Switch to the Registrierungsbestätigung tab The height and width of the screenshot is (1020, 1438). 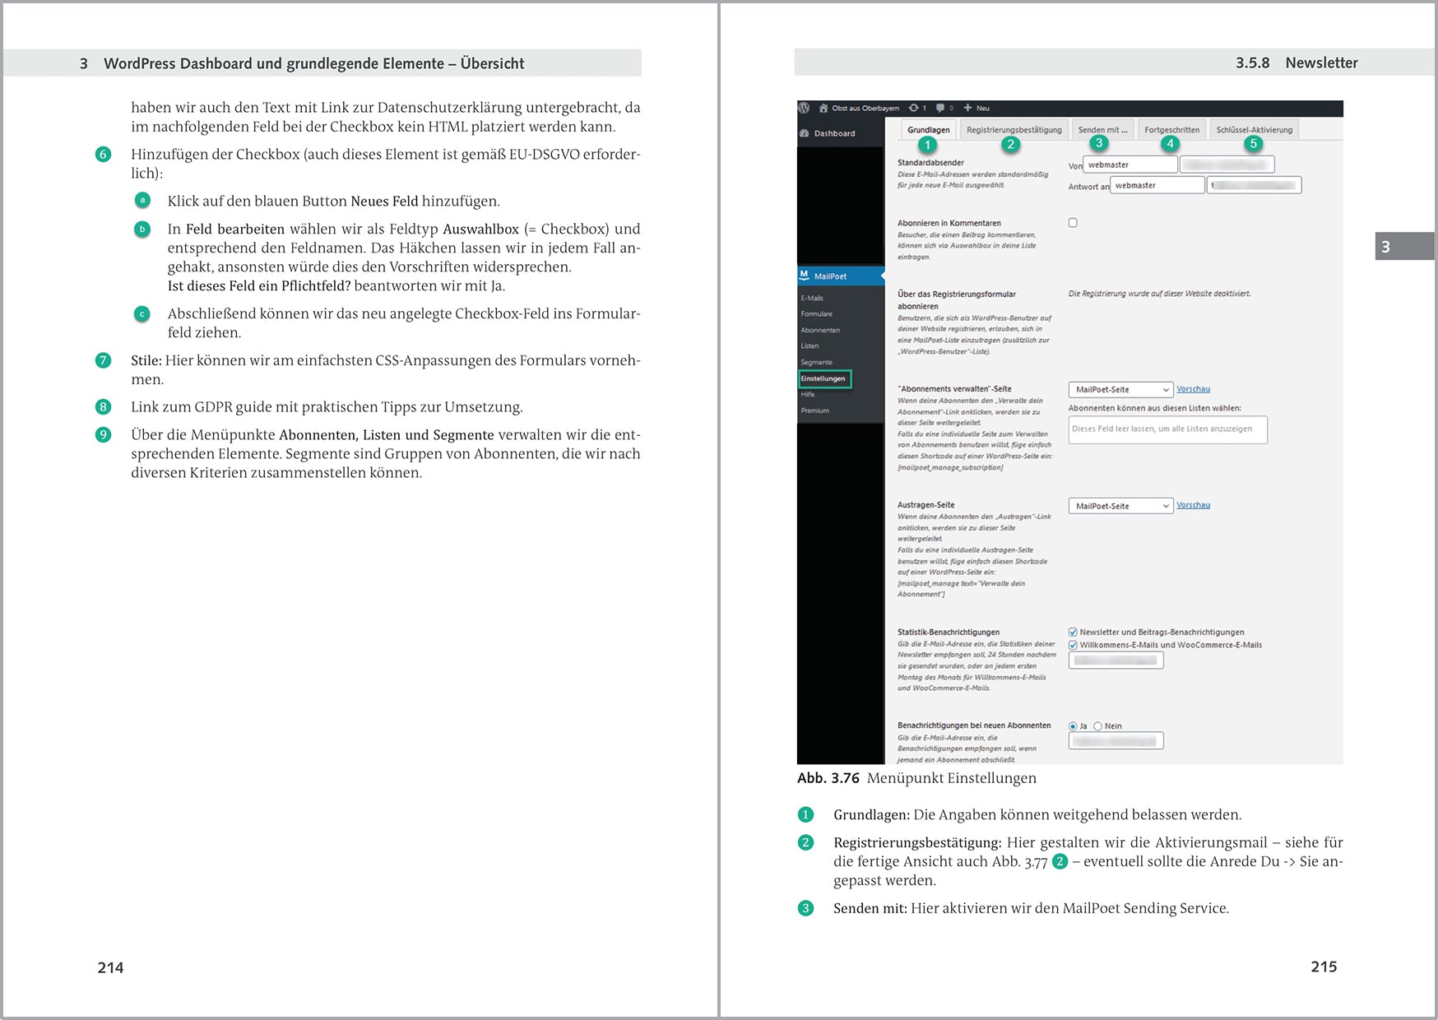tap(1014, 129)
